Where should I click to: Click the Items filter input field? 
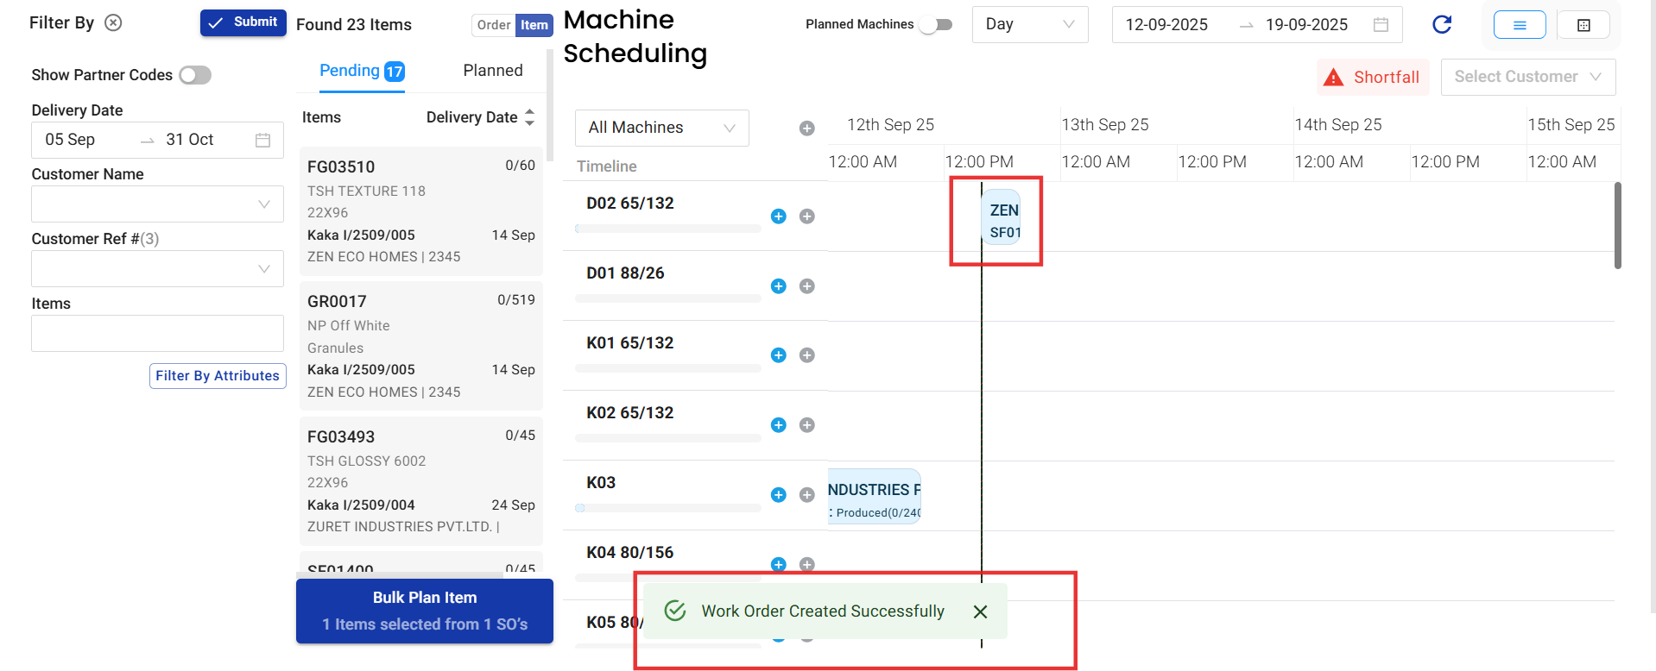click(x=157, y=333)
